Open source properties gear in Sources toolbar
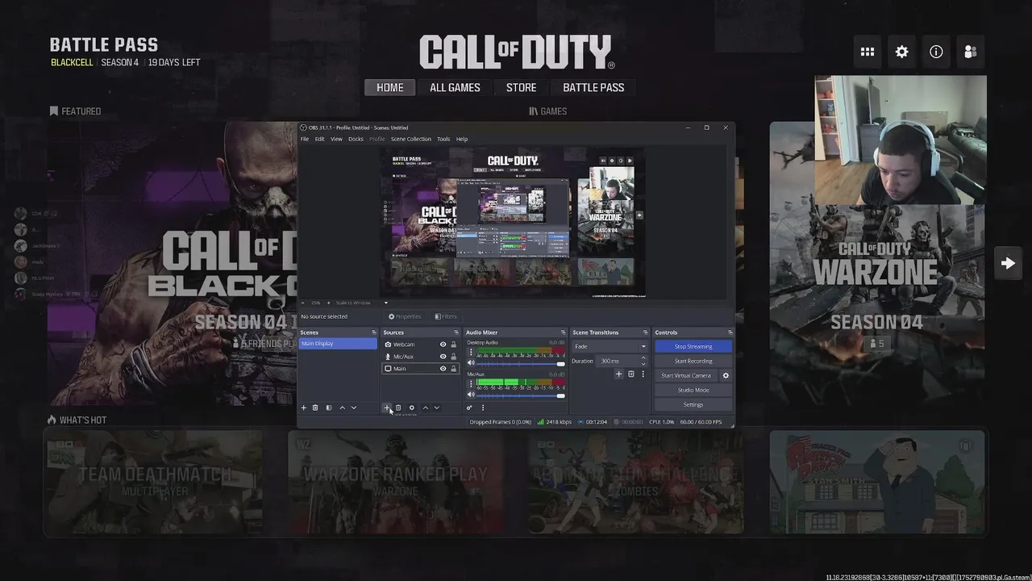 [411, 408]
